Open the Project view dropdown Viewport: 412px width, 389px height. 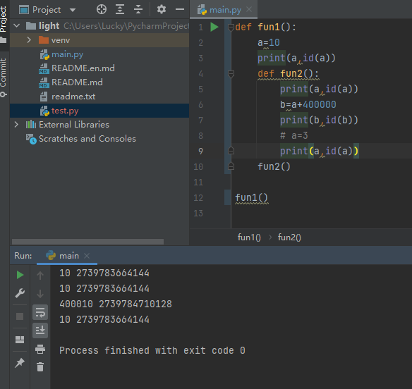coord(73,10)
